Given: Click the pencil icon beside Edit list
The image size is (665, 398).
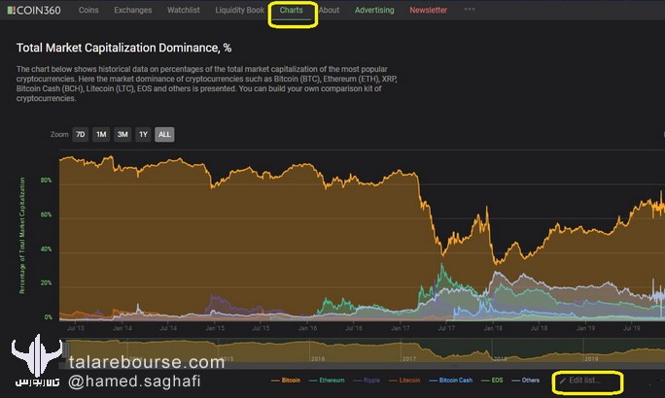Looking at the screenshot, I should 562,381.
